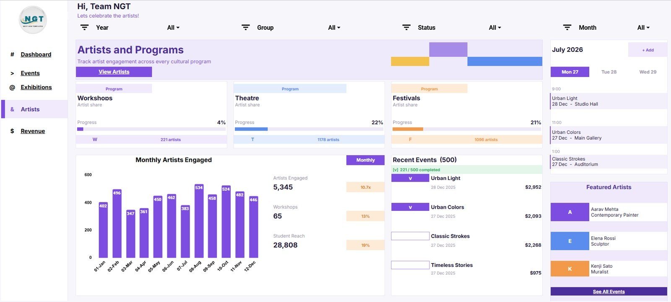
Task: Open the Year All dropdown
Action: coord(173,28)
